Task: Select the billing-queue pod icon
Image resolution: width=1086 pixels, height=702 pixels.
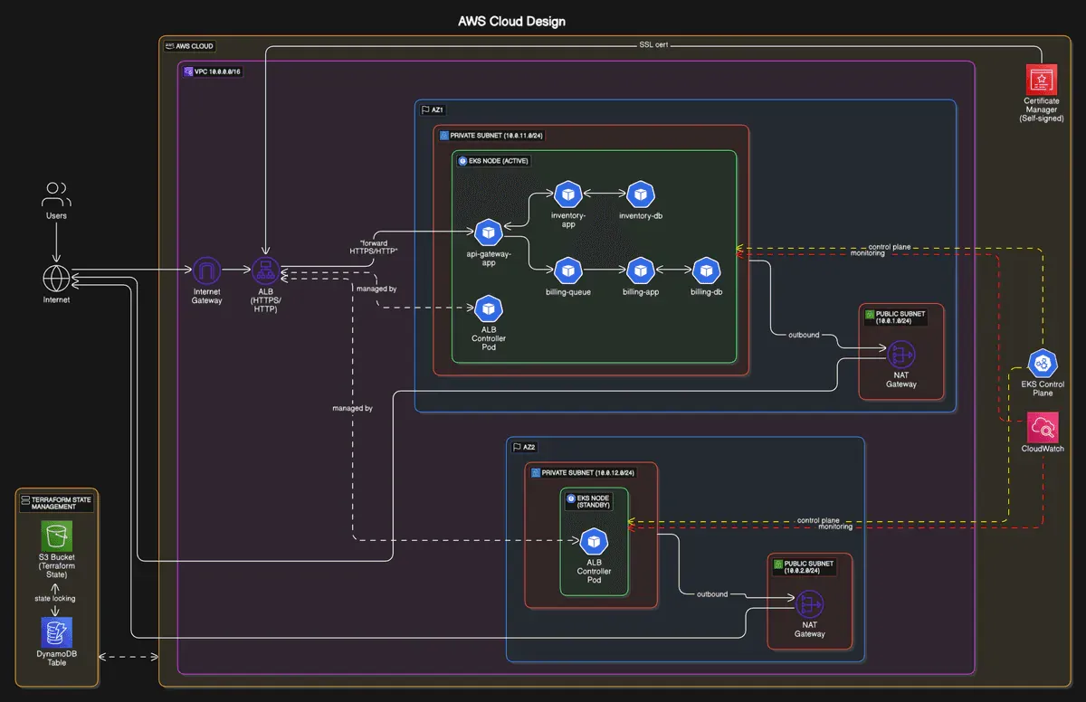Action: [x=568, y=270]
